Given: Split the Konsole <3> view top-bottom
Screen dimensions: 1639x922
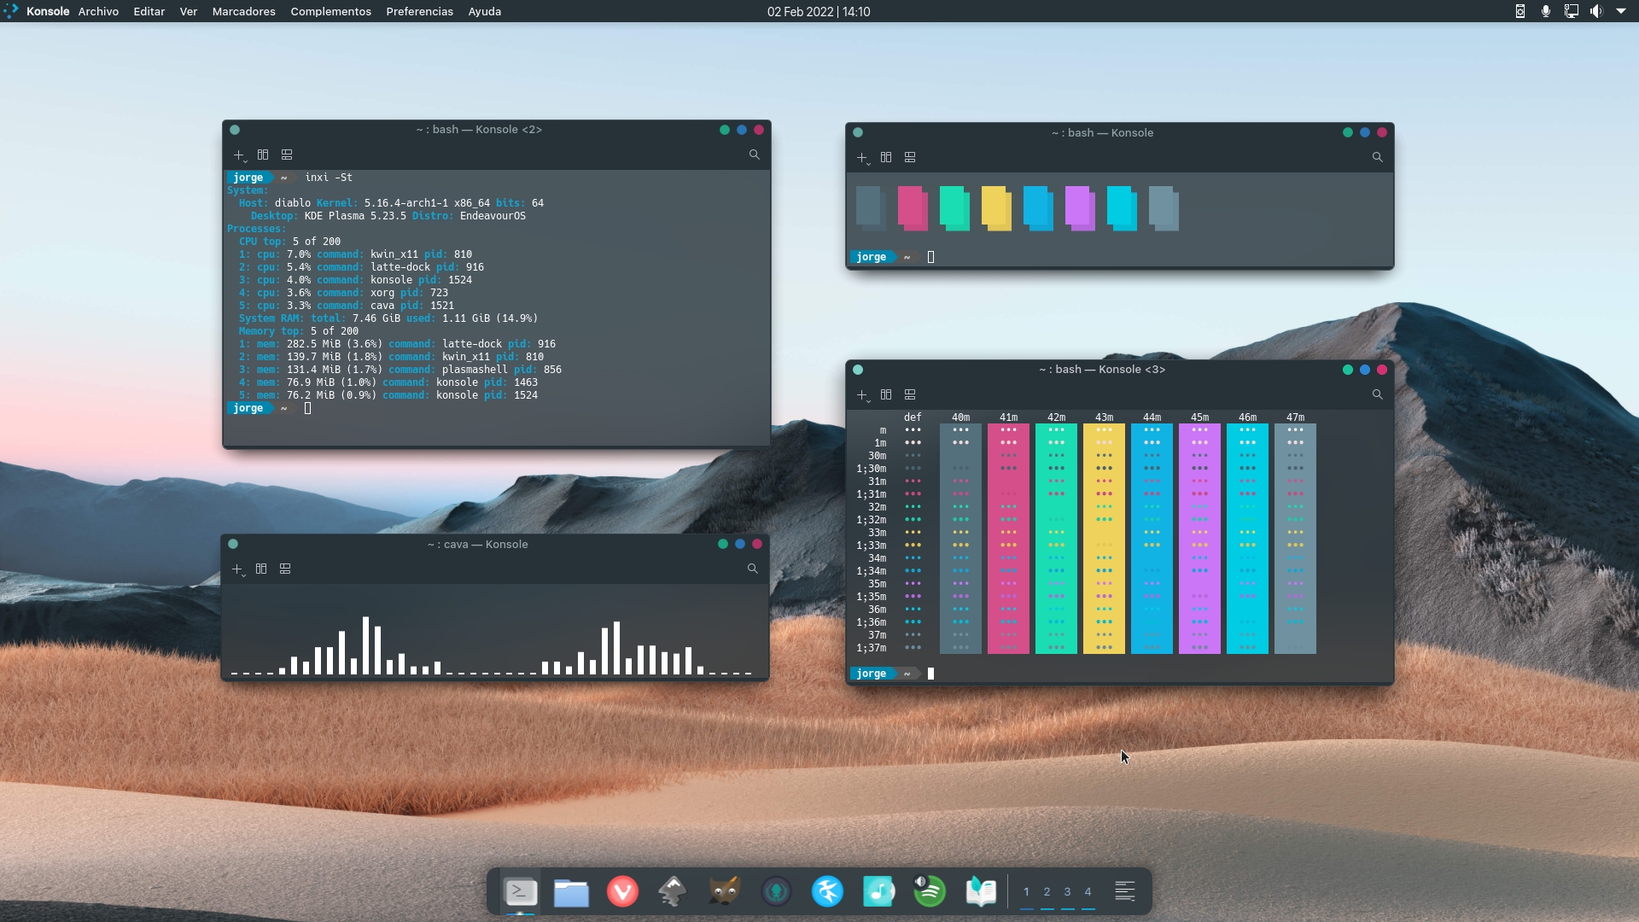Looking at the screenshot, I should click(x=910, y=394).
